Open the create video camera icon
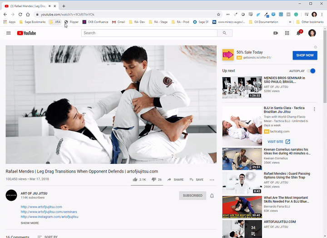 [x=276, y=33]
